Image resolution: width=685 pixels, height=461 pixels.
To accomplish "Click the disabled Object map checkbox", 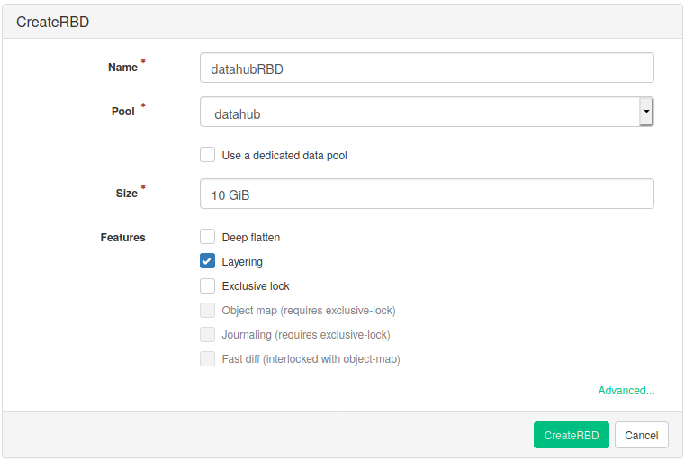I will (x=208, y=310).
